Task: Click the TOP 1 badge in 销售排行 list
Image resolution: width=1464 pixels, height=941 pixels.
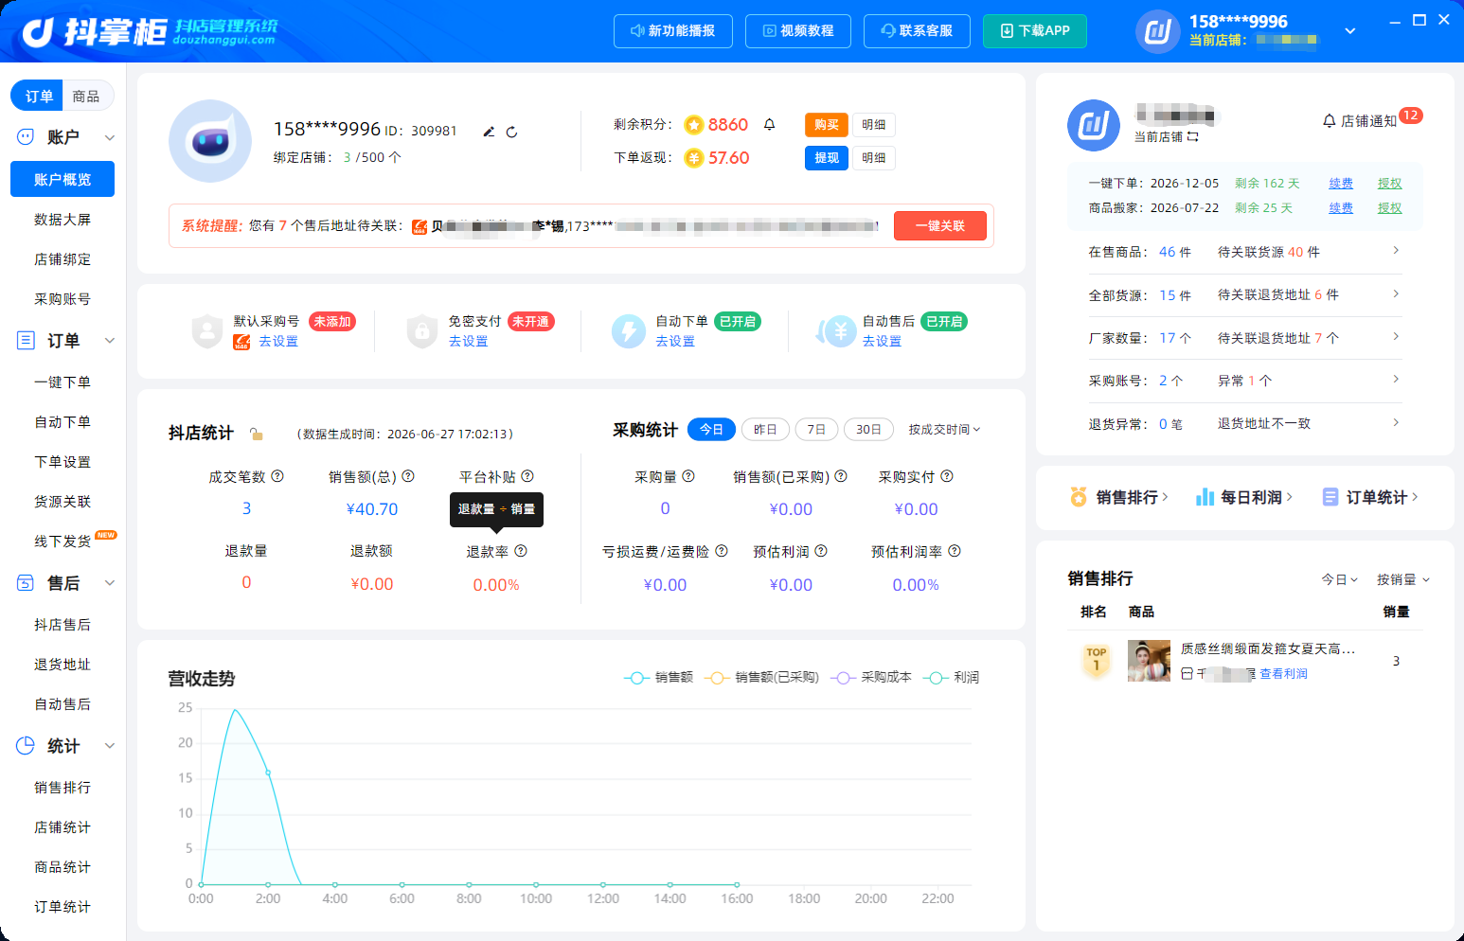Action: point(1096,661)
